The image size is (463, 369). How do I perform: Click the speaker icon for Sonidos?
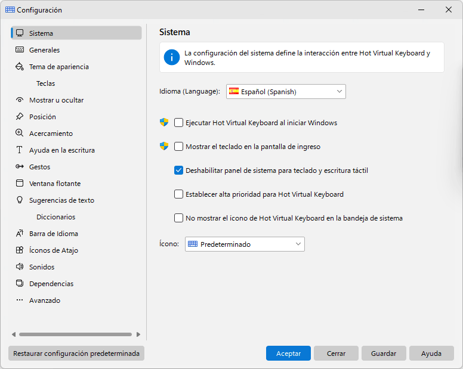coord(20,266)
